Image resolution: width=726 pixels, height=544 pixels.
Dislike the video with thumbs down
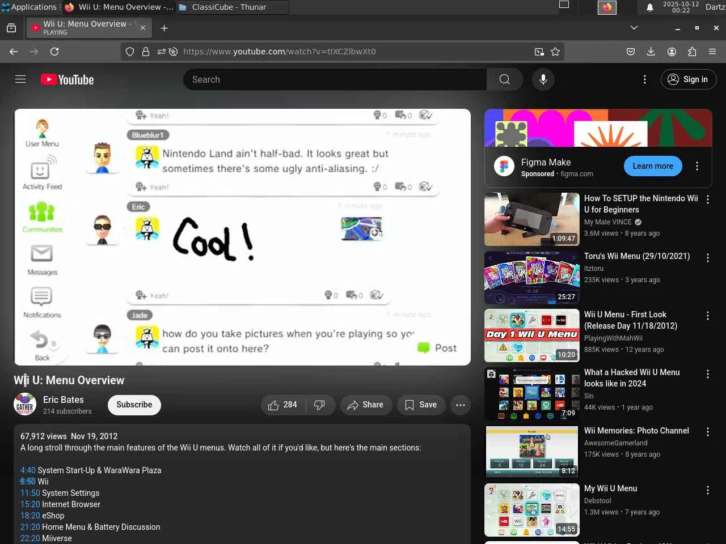[x=320, y=405]
